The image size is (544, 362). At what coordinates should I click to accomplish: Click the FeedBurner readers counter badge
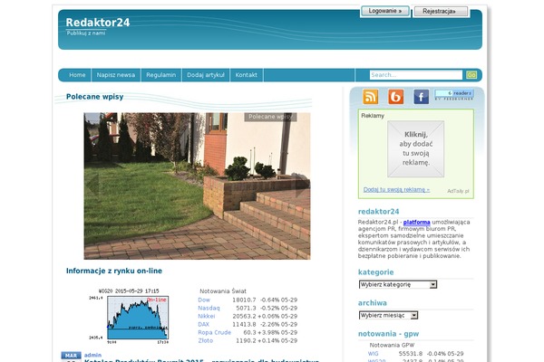click(x=454, y=95)
